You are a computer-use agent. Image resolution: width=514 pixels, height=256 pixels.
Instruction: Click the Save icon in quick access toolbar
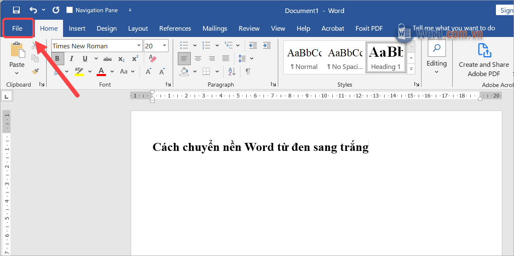pyautogui.click(x=16, y=10)
